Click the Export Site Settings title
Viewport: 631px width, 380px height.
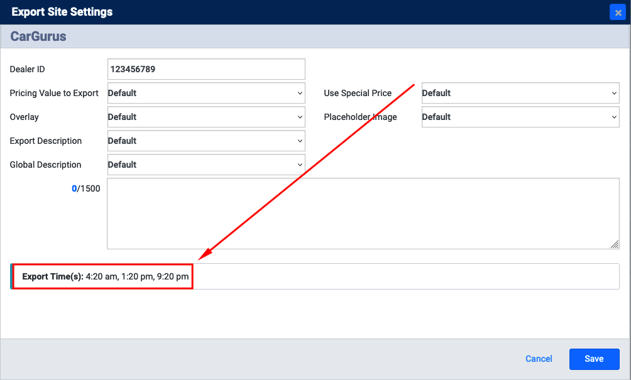pyautogui.click(x=62, y=12)
